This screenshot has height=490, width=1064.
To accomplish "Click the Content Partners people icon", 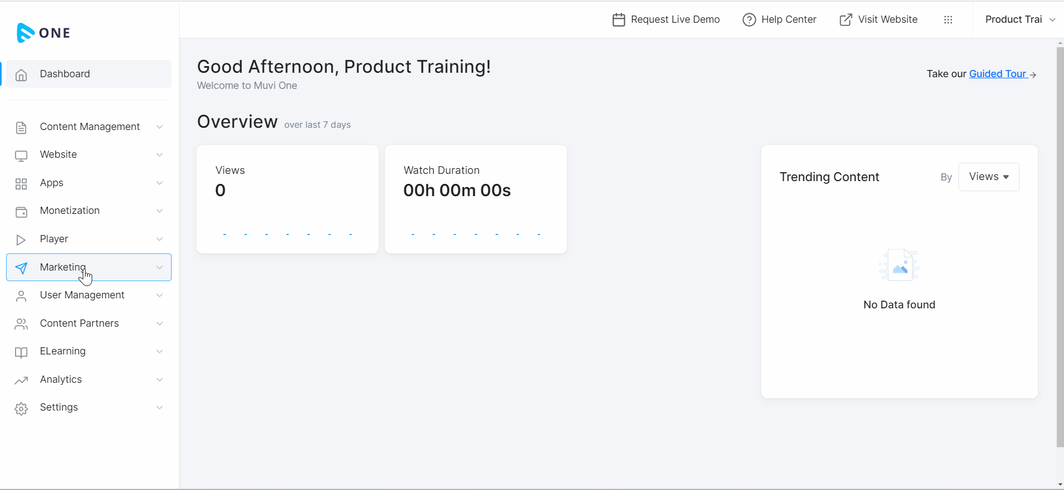I will 21,324.
